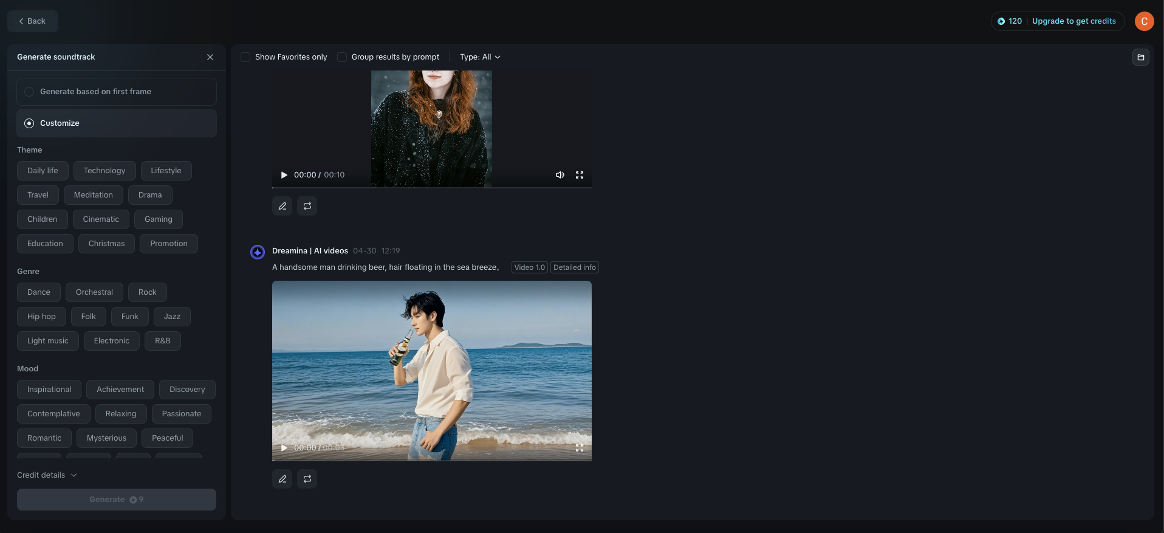The image size is (1164, 533).
Task: Seek on the red-haired woman video progress bar
Action: [x=432, y=187]
